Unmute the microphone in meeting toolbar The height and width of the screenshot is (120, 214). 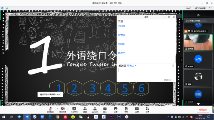pos(50,110)
